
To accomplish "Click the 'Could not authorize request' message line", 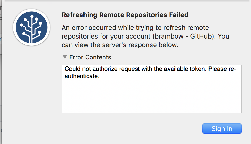I will tap(150, 69).
